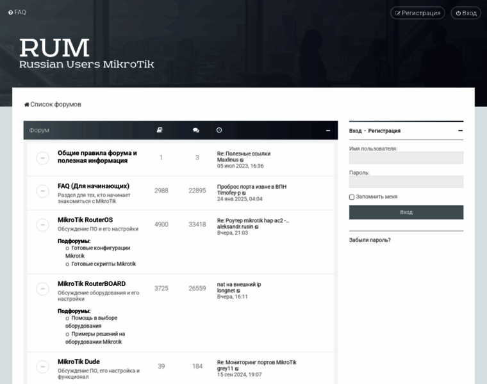Click status icon of FAQ (Для начинающих) row

click(42, 191)
